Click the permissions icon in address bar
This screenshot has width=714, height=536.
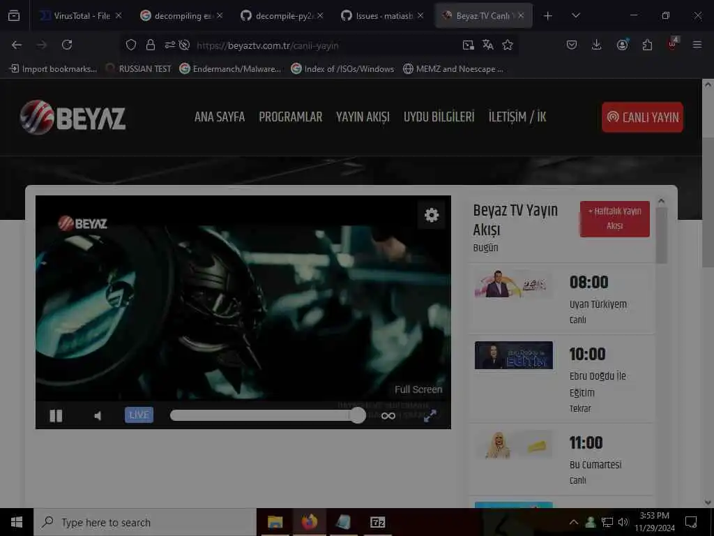tap(170, 45)
